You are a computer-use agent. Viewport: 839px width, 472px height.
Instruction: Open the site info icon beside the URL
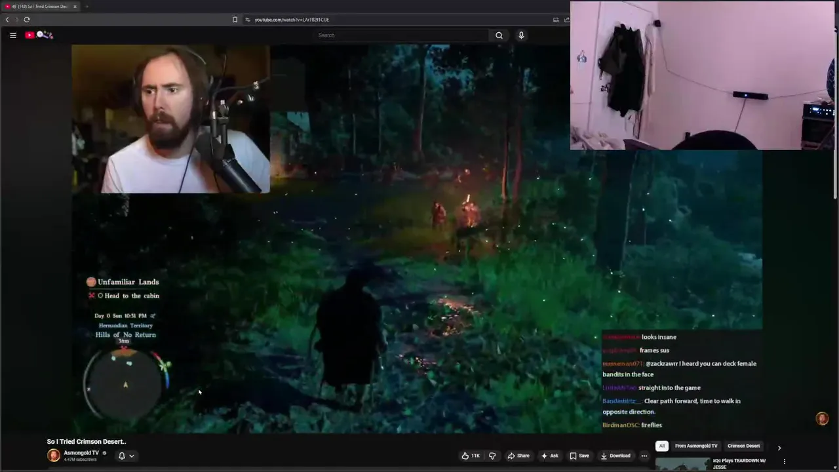click(248, 20)
